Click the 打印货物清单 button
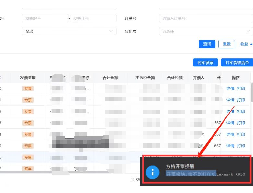 237,63
